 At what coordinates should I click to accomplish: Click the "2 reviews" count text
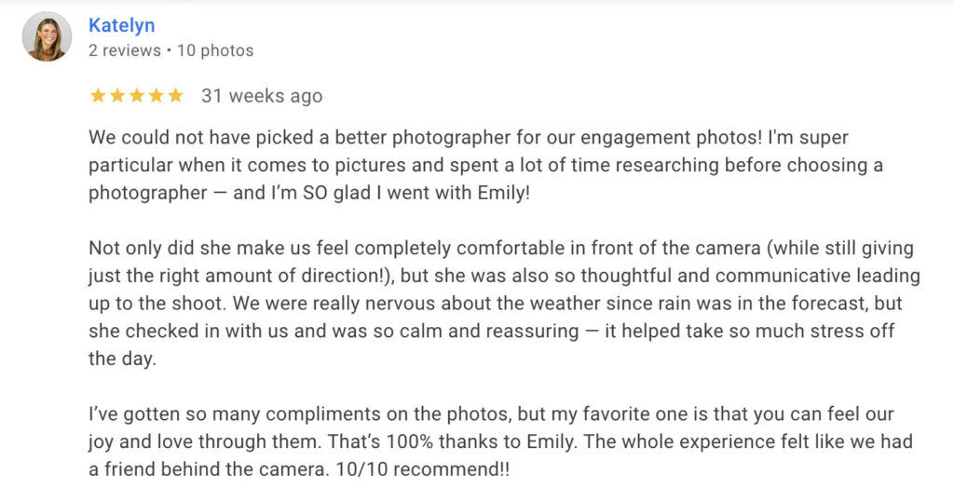(x=126, y=50)
